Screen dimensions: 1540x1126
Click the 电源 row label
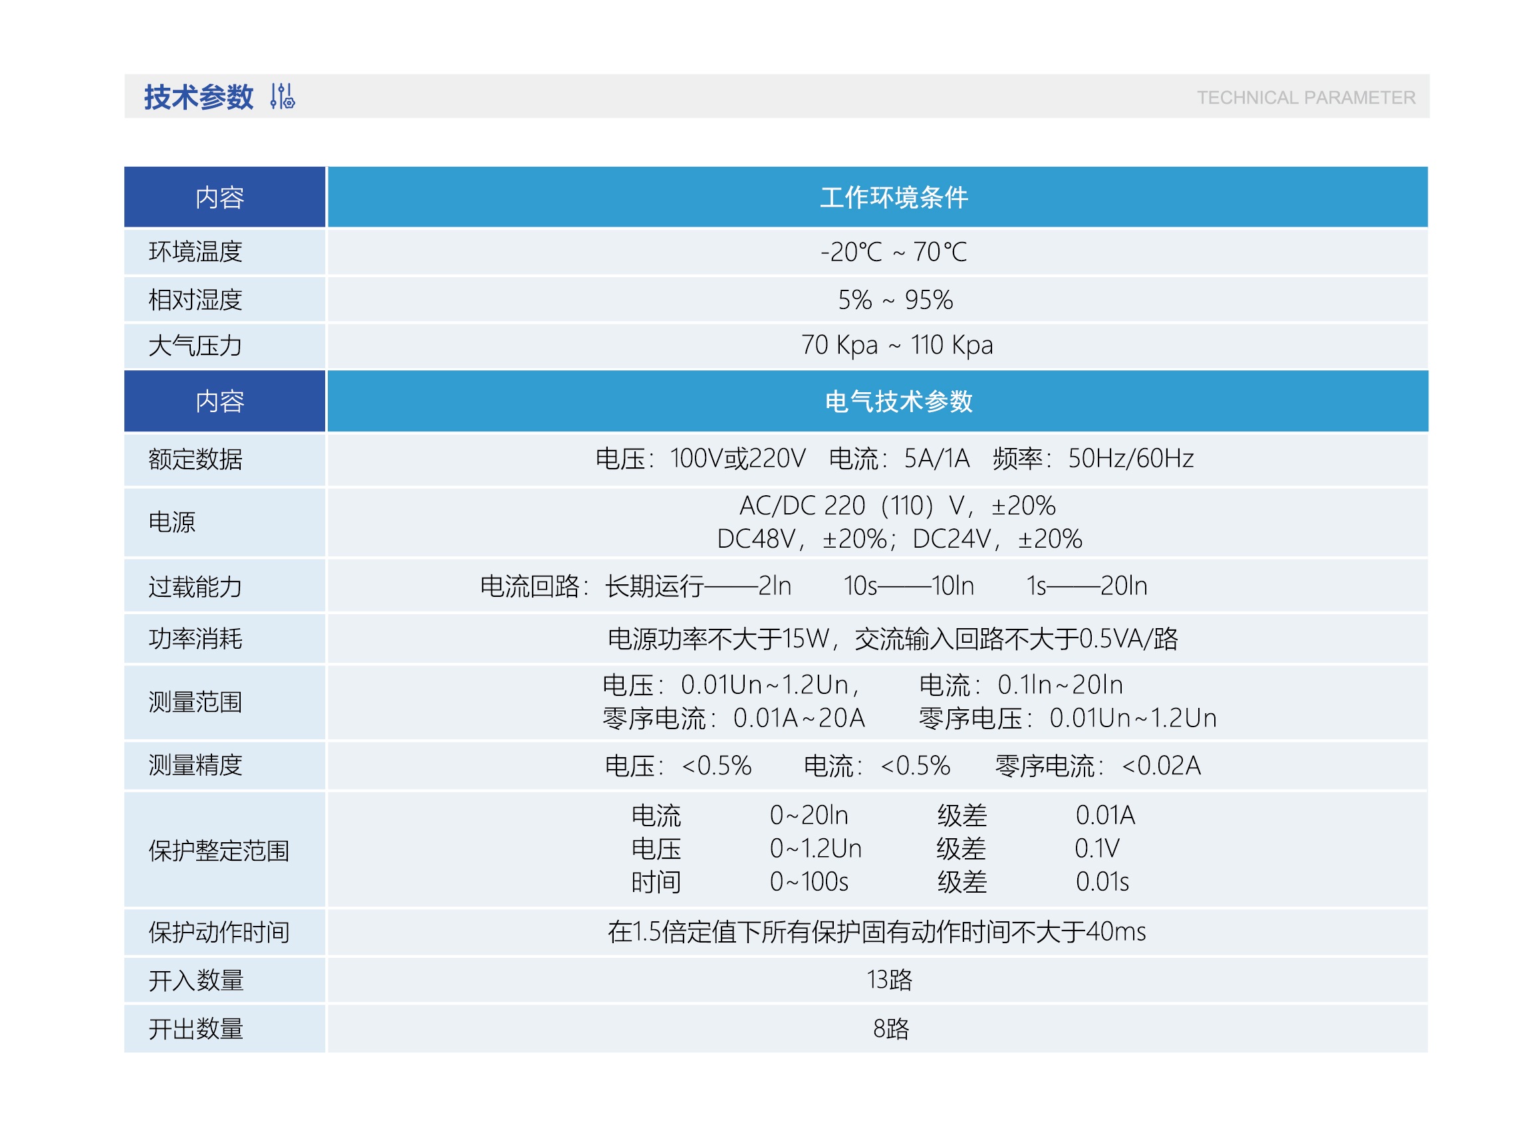click(172, 522)
